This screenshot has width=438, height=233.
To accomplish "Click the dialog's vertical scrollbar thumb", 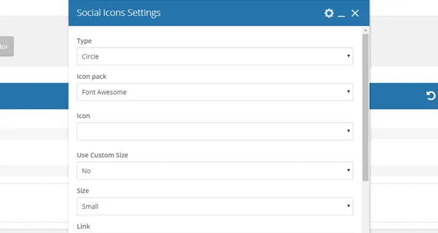I will pyautogui.click(x=365, y=107).
